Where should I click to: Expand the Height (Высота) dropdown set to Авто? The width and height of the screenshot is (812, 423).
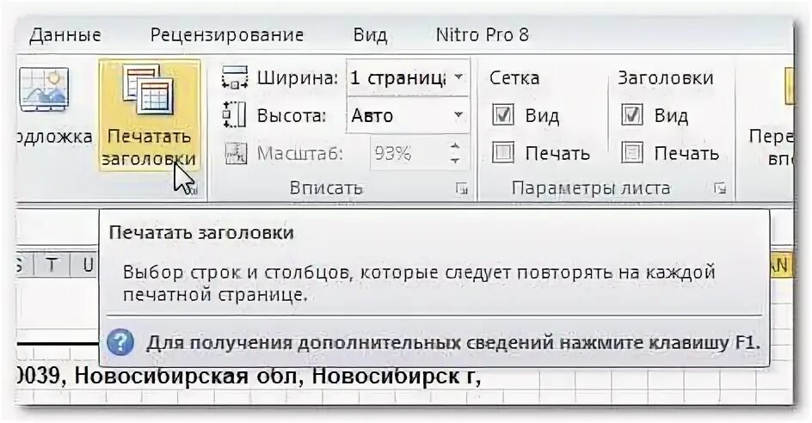[x=458, y=115]
